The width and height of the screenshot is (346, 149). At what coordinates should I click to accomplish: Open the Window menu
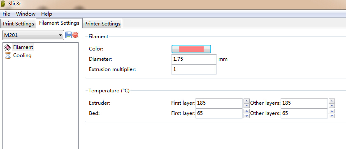click(x=26, y=14)
